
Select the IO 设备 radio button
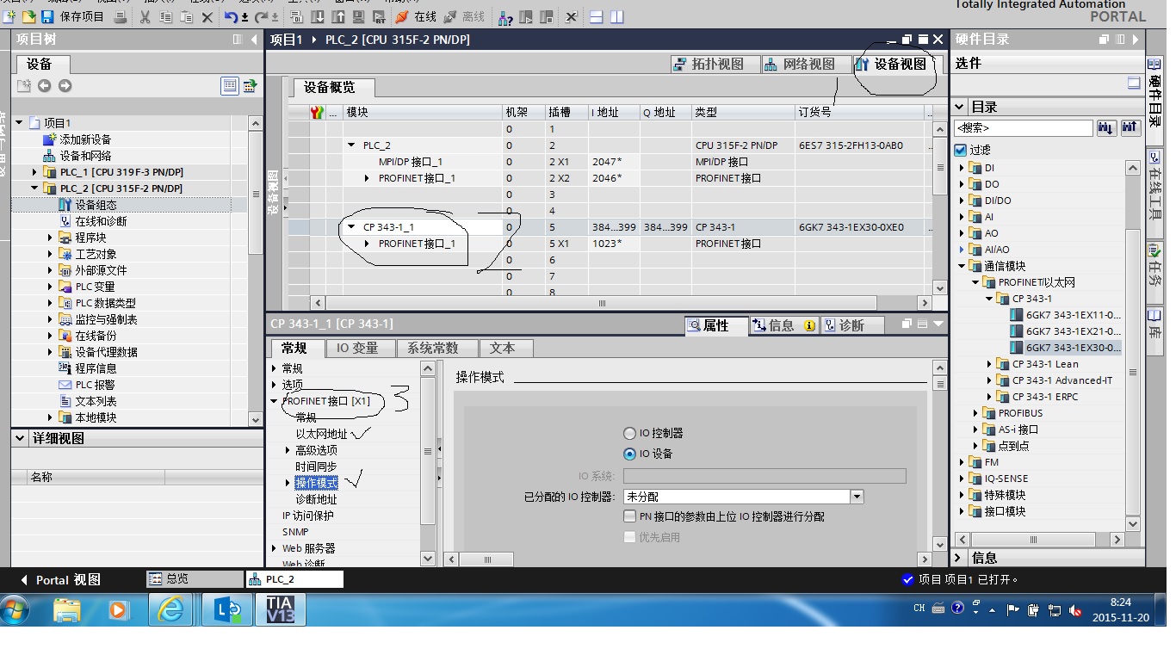coord(630,454)
